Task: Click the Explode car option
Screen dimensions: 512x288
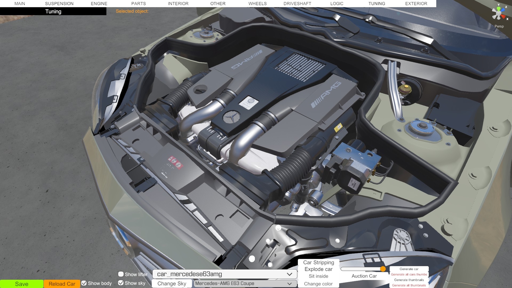Action: point(318,269)
